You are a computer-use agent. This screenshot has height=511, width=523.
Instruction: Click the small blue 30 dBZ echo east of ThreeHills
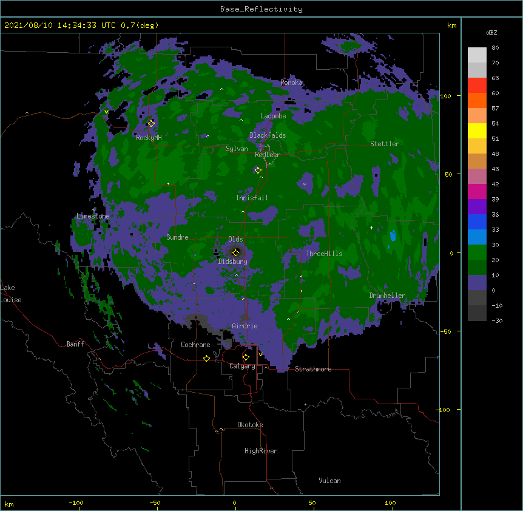[x=393, y=235]
